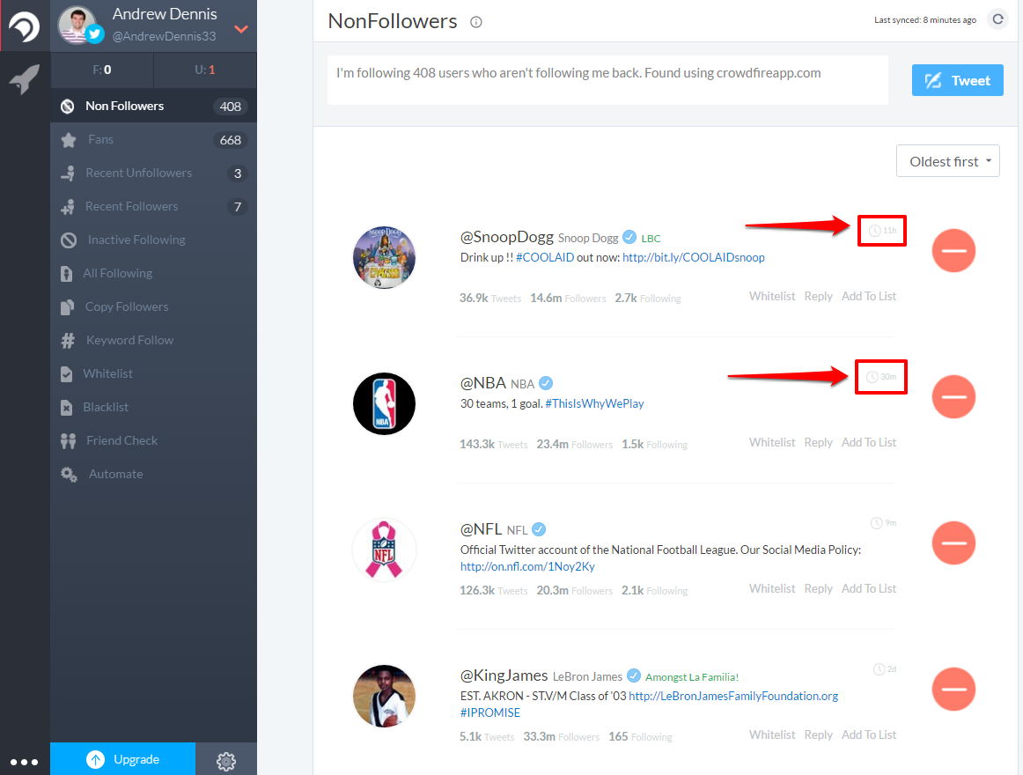The width and height of the screenshot is (1023, 775).
Task: Reply to @NFL
Action: click(x=818, y=589)
